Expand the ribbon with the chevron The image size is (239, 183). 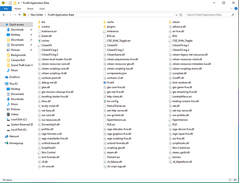[x=231, y=8]
